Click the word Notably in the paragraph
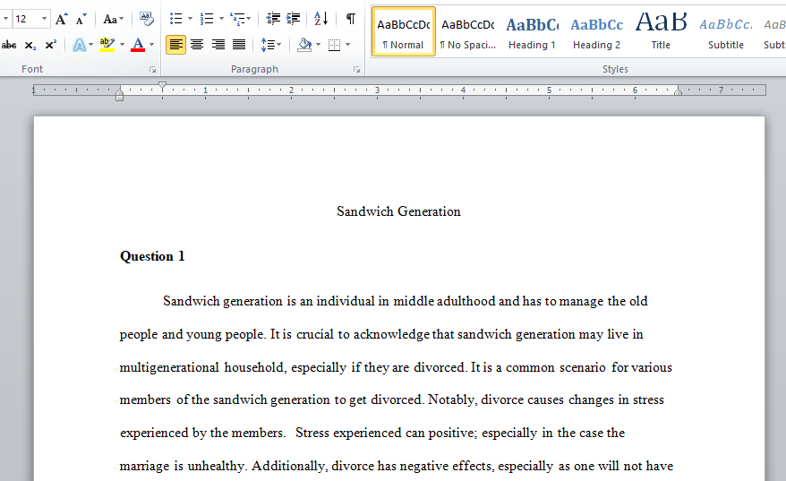This screenshot has width=786, height=481. [x=452, y=400]
